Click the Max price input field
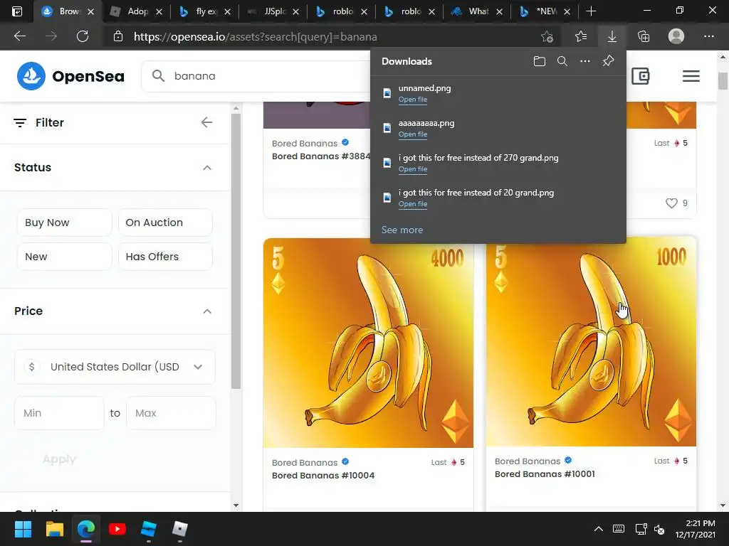The height and width of the screenshot is (546, 729). 171,413
